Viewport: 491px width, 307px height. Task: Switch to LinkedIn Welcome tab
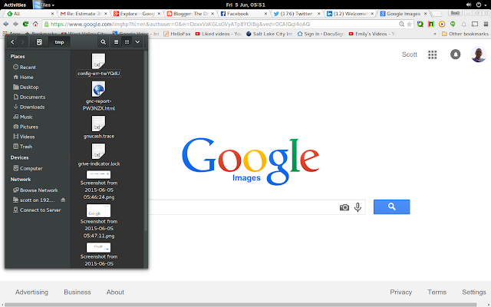tap(350, 14)
